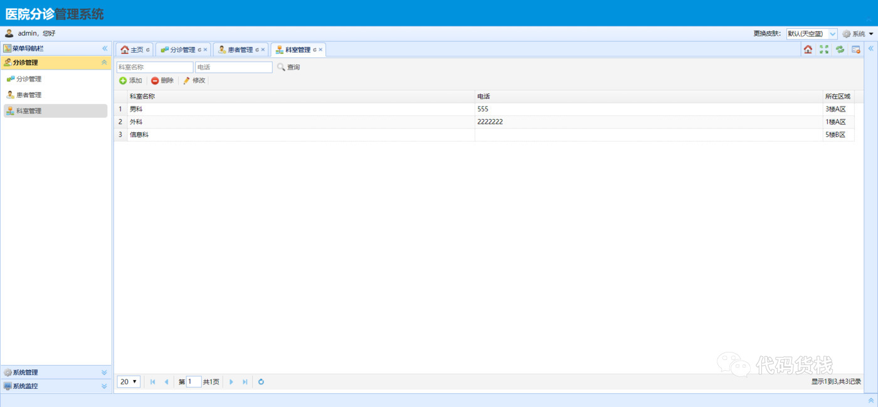Click the home icon in the tab toolbar
878x407 pixels.
(808, 49)
